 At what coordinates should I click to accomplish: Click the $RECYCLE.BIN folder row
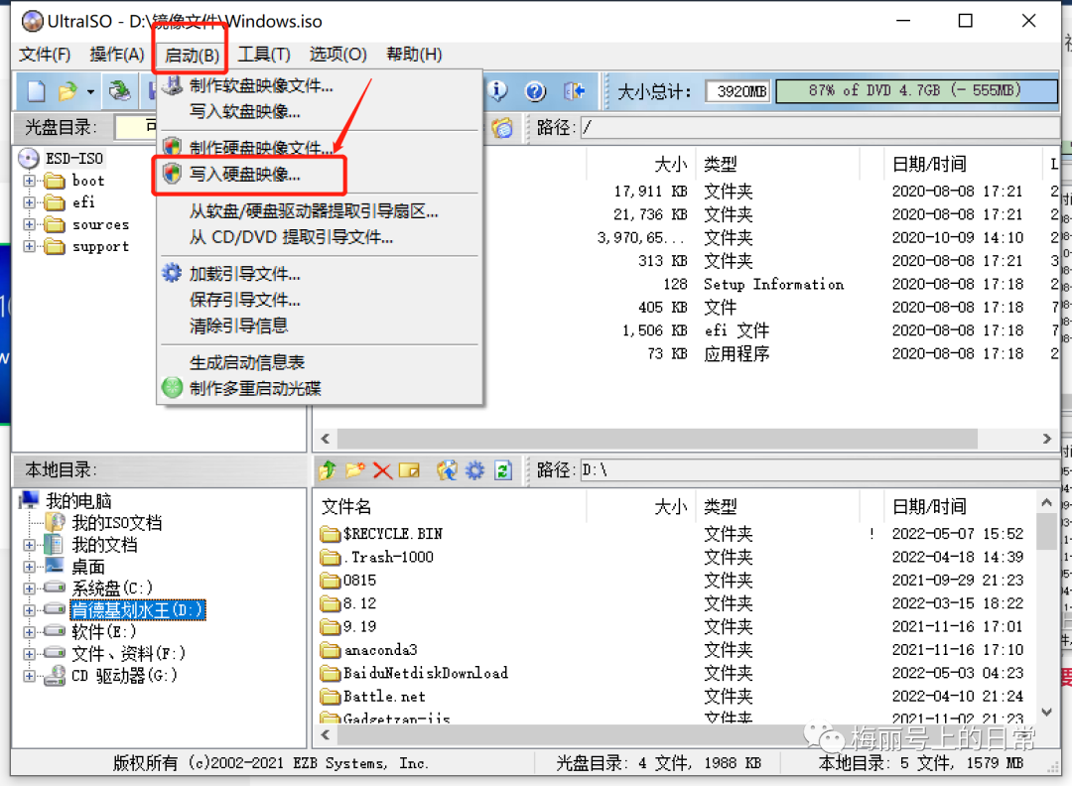tap(673, 534)
